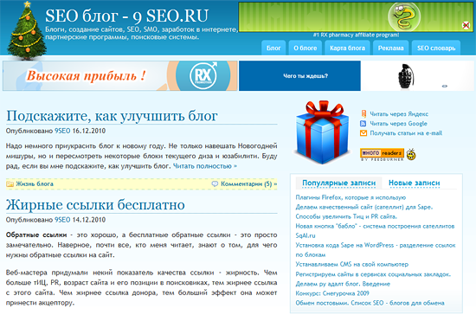Open Способы увеличить Тиц и PR сайта

point(346,216)
